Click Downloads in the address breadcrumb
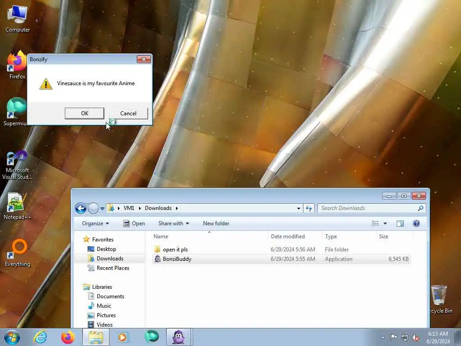Image resolution: width=461 pixels, height=346 pixels. (x=158, y=208)
